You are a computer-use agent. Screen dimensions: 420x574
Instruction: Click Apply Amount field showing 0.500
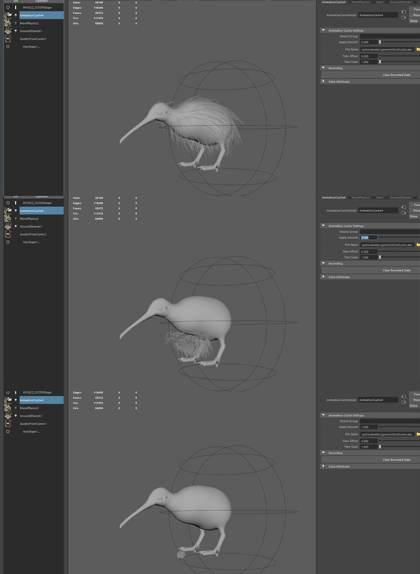pos(369,238)
